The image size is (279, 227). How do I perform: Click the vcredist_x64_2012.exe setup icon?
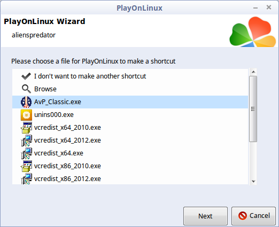tap(26, 140)
